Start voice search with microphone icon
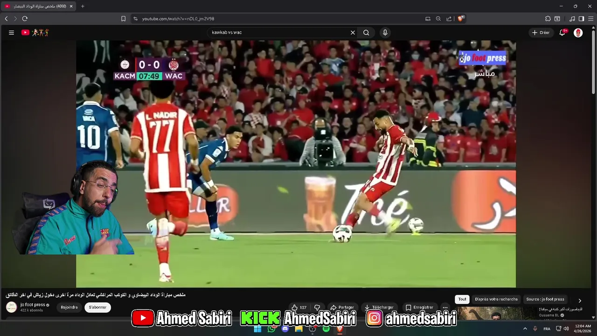The height and width of the screenshot is (336, 597). tap(385, 33)
